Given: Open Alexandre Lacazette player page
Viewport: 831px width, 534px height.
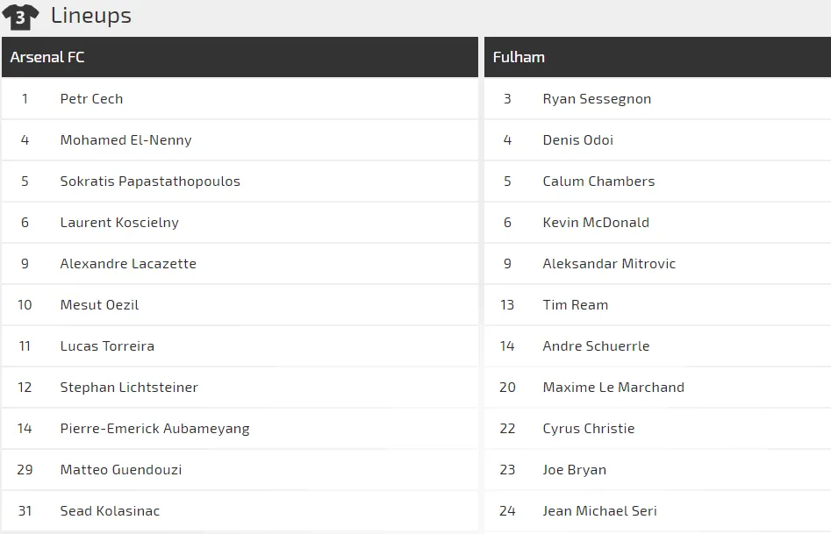Looking at the screenshot, I should pos(128,263).
